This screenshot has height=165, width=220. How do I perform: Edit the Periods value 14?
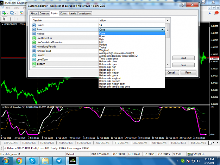(132, 25)
